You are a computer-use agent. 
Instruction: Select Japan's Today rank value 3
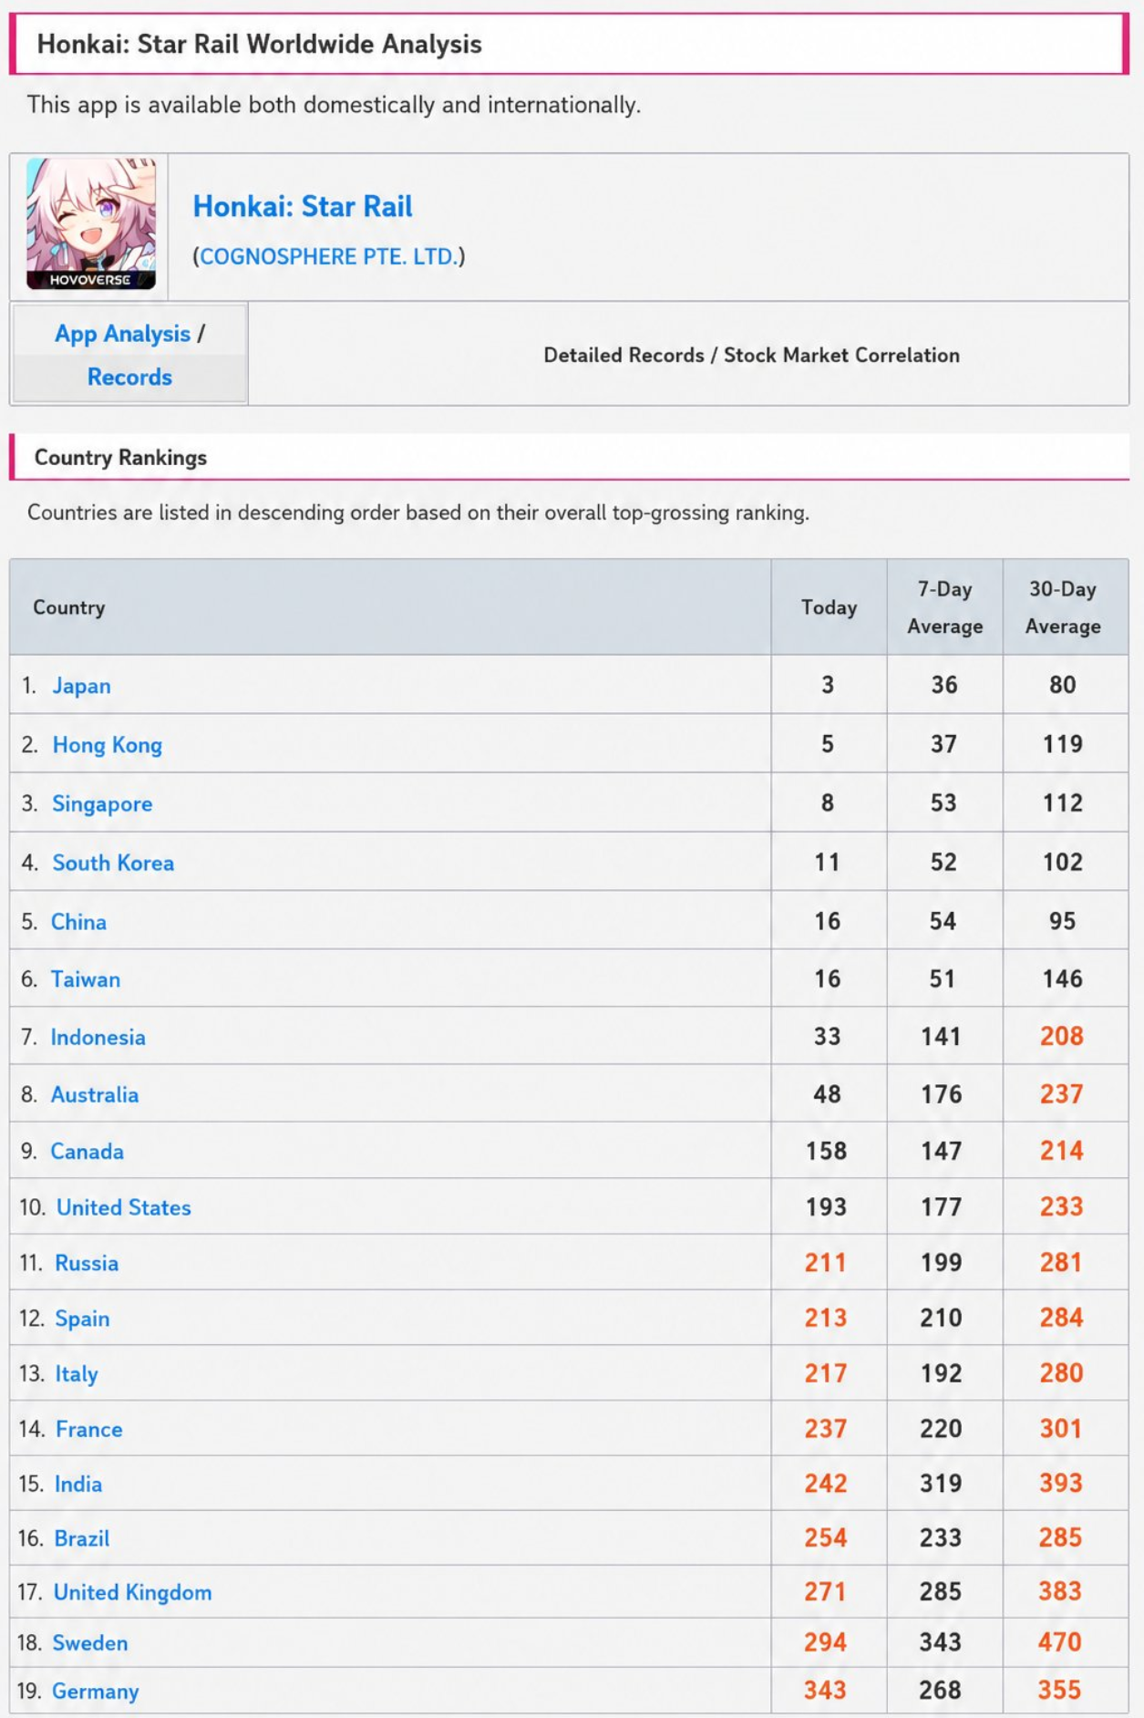(x=828, y=685)
